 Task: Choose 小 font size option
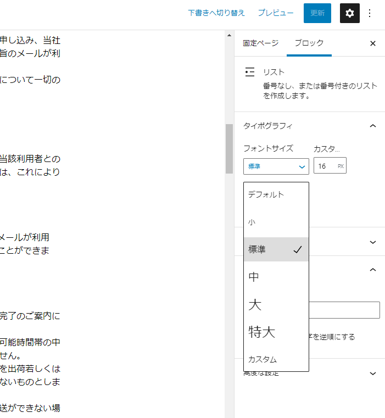(x=276, y=222)
